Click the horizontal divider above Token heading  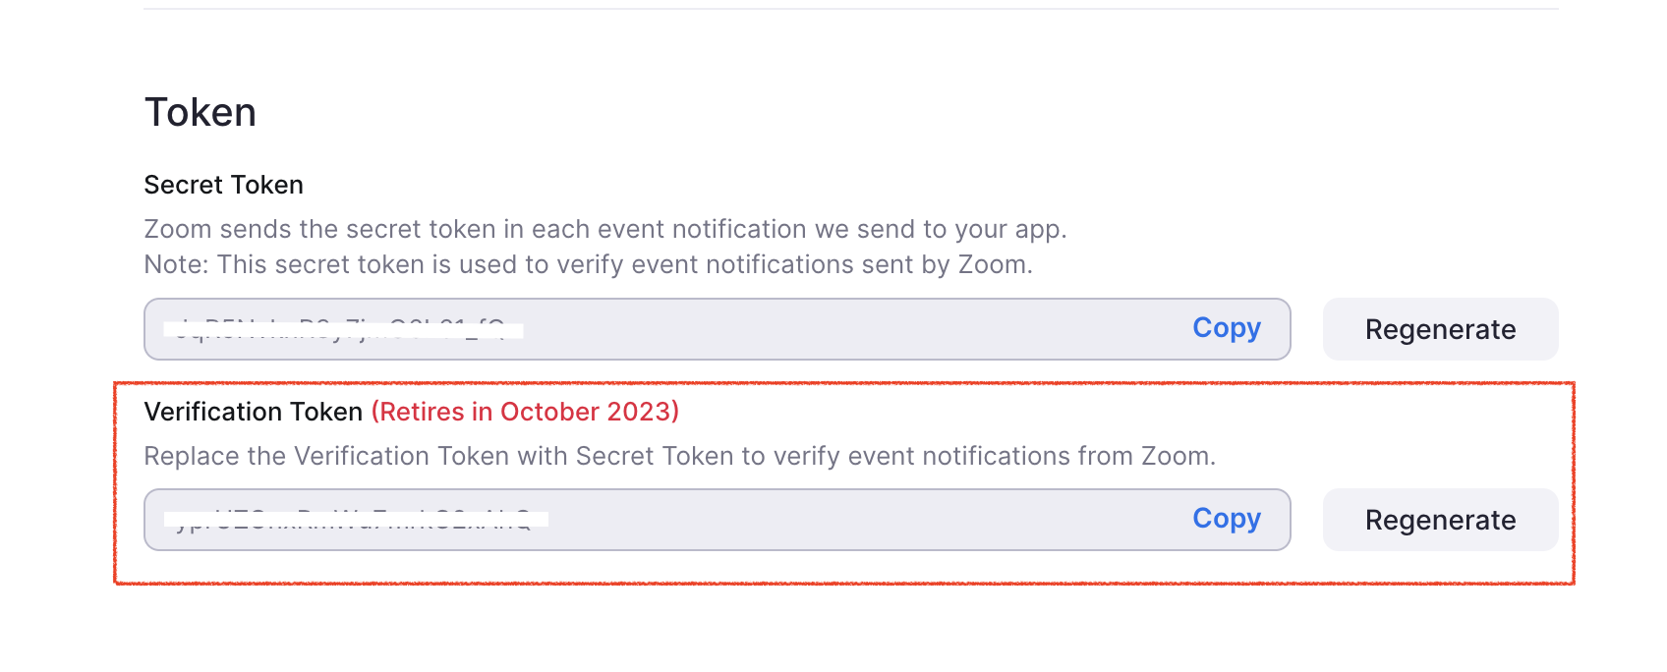coord(850,9)
